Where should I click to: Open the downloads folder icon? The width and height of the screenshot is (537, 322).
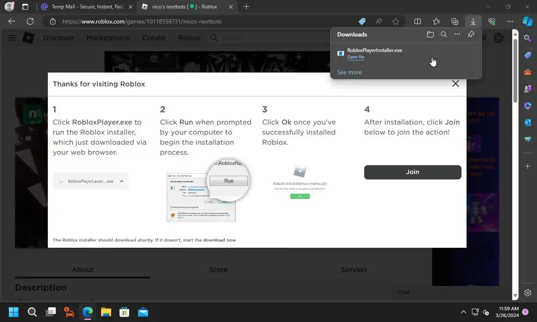430,34
